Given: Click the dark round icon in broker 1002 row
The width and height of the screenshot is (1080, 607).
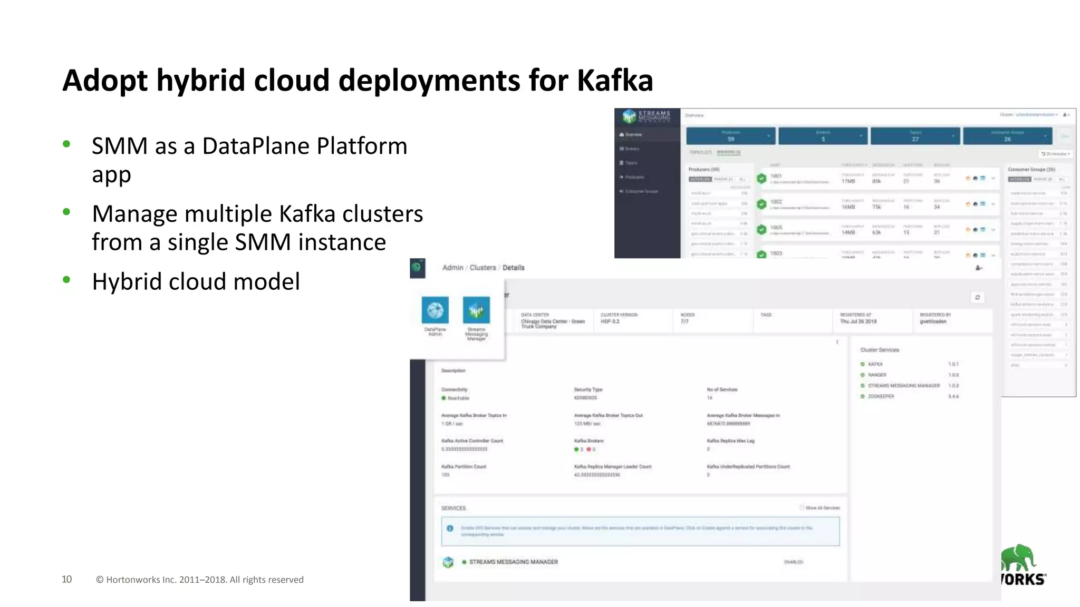Looking at the screenshot, I should coord(975,204).
